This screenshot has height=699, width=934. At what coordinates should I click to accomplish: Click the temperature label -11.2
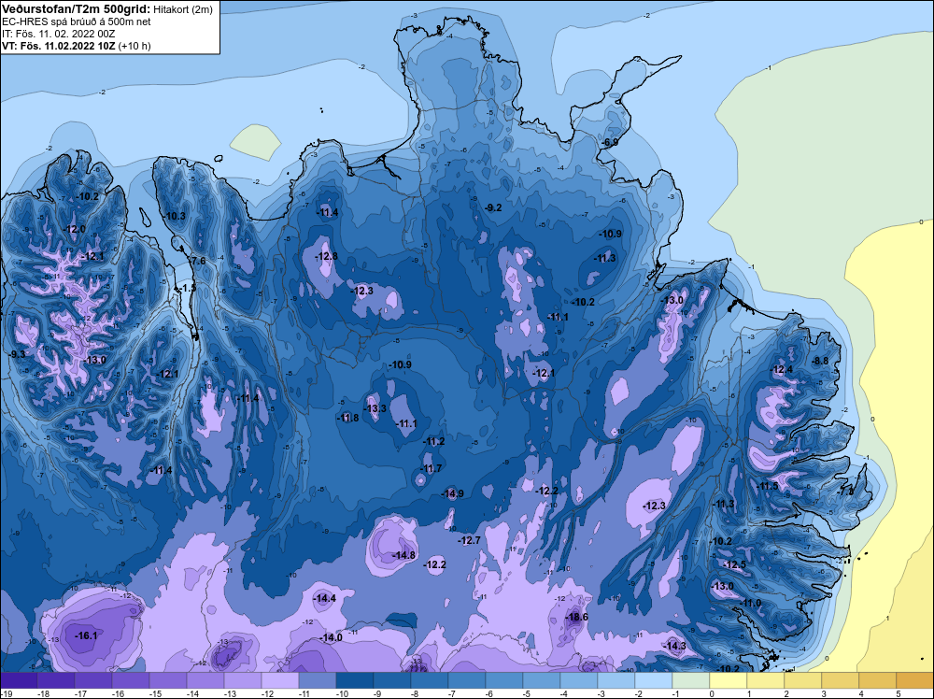click(x=433, y=442)
